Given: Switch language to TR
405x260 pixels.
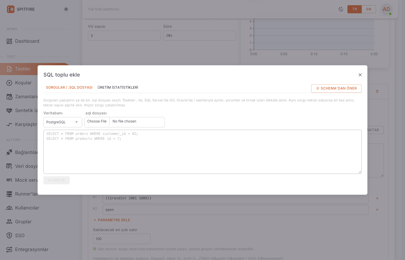Looking at the screenshot, I should click(355, 9).
